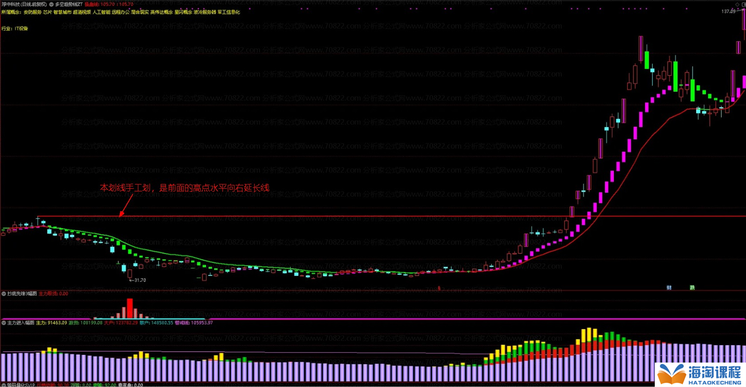Click the 液冷服务器 concept tag
746x387 pixels.
tap(205, 12)
